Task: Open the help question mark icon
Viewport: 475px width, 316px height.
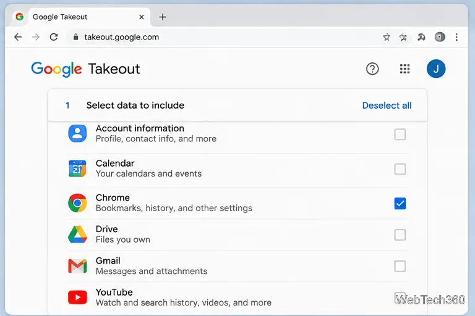Action: (372, 69)
